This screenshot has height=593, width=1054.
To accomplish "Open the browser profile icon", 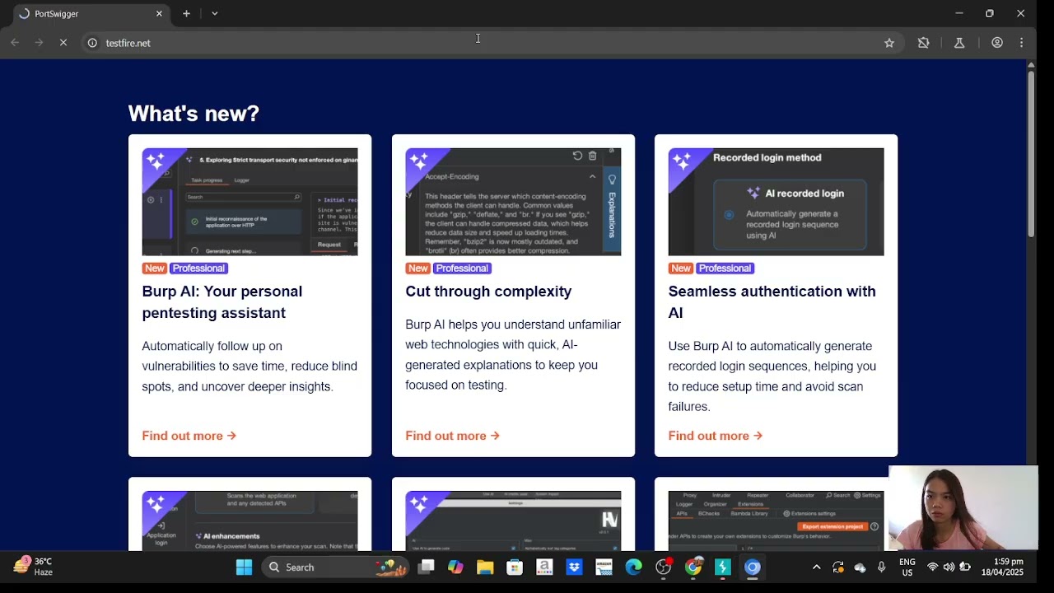I will click(x=997, y=43).
